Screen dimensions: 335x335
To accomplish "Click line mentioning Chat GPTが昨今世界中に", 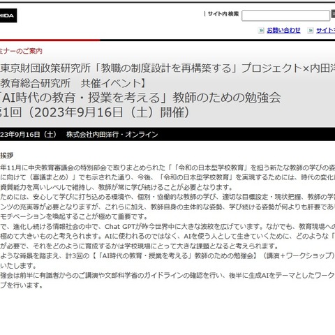I will [x=167, y=226].
